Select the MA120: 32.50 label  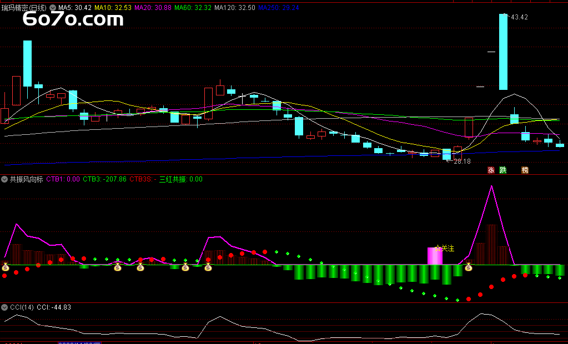tap(235, 8)
